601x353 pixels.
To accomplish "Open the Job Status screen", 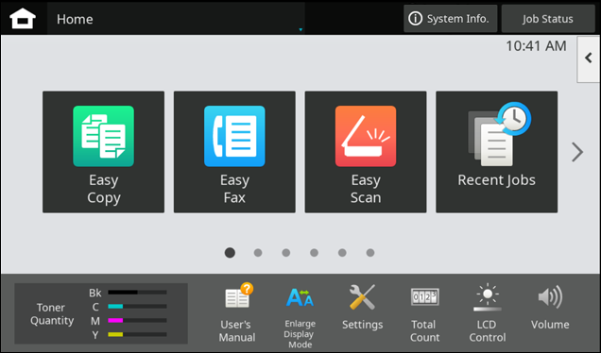I will (548, 19).
